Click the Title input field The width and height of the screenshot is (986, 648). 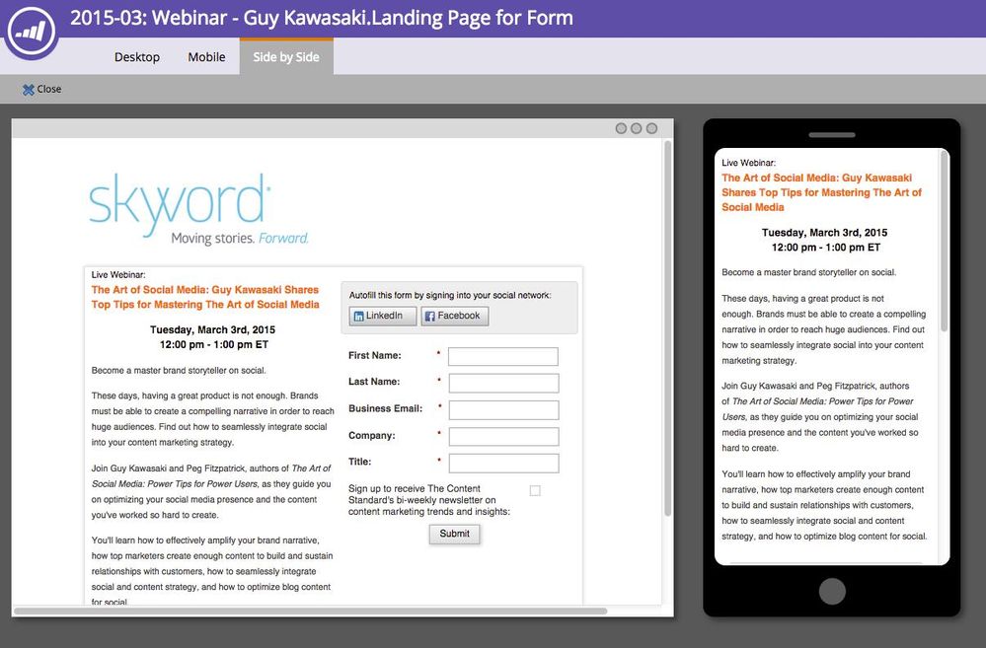(503, 464)
